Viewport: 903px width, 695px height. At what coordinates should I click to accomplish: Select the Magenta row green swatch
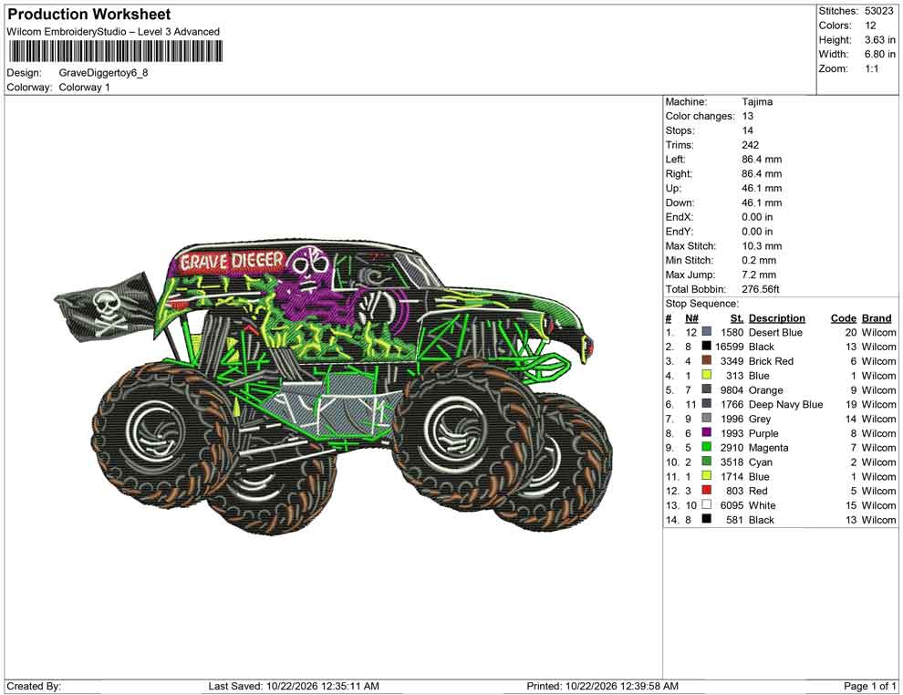pyautogui.click(x=706, y=448)
